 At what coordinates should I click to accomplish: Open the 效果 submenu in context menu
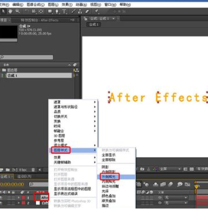tap(73, 157)
